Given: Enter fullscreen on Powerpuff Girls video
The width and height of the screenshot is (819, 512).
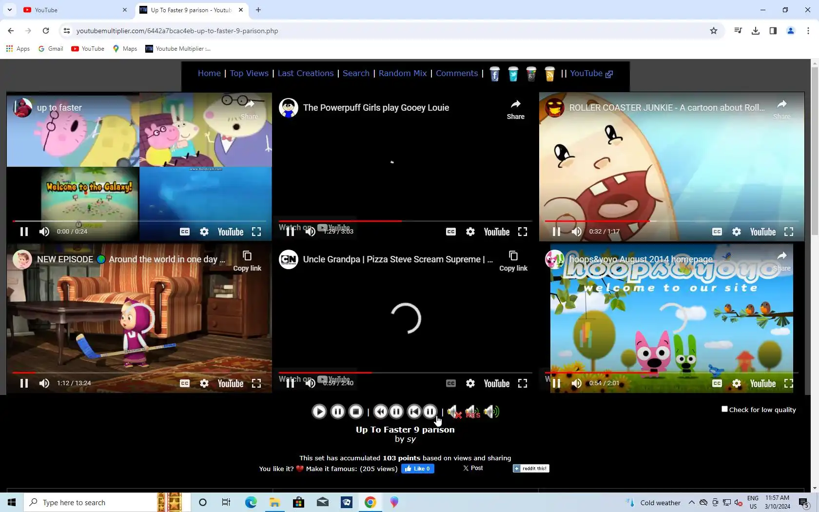Looking at the screenshot, I should [523, 232].
